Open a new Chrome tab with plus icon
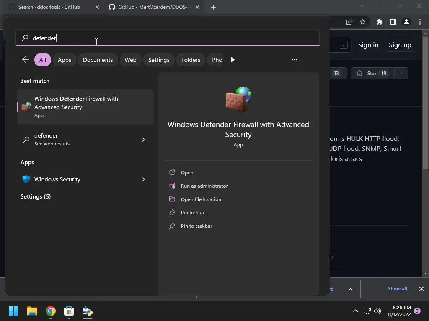 coord(213,7)
